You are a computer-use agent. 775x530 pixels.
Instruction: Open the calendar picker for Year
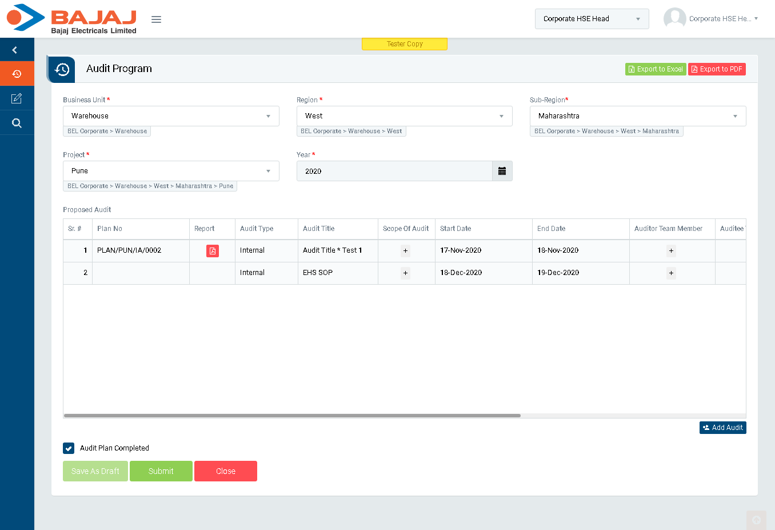(502, 171)
